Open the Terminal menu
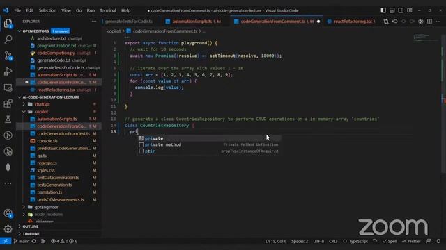Screen dimensions: 446x250 click(x=108, y=10)
